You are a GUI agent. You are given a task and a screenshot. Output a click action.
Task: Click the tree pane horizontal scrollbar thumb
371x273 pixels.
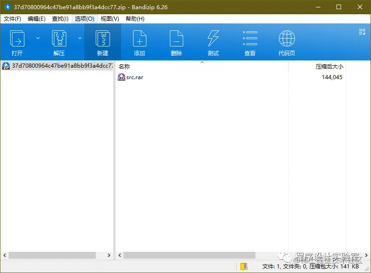(52, 255)
